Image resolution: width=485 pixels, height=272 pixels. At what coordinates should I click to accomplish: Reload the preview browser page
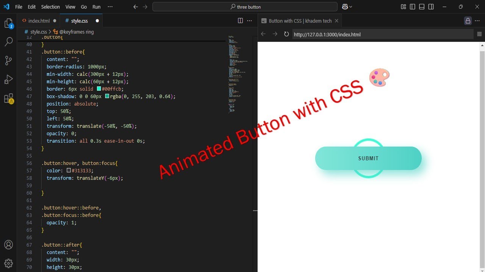click(x=286, y=34)
